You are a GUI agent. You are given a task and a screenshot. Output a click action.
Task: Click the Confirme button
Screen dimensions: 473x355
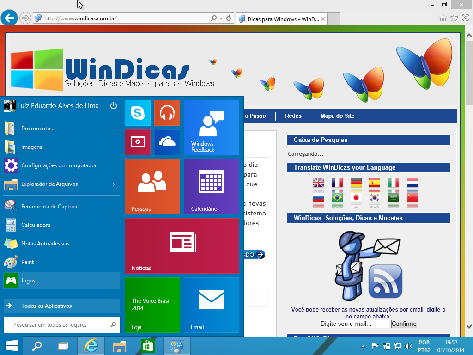(x=404, y=324)
